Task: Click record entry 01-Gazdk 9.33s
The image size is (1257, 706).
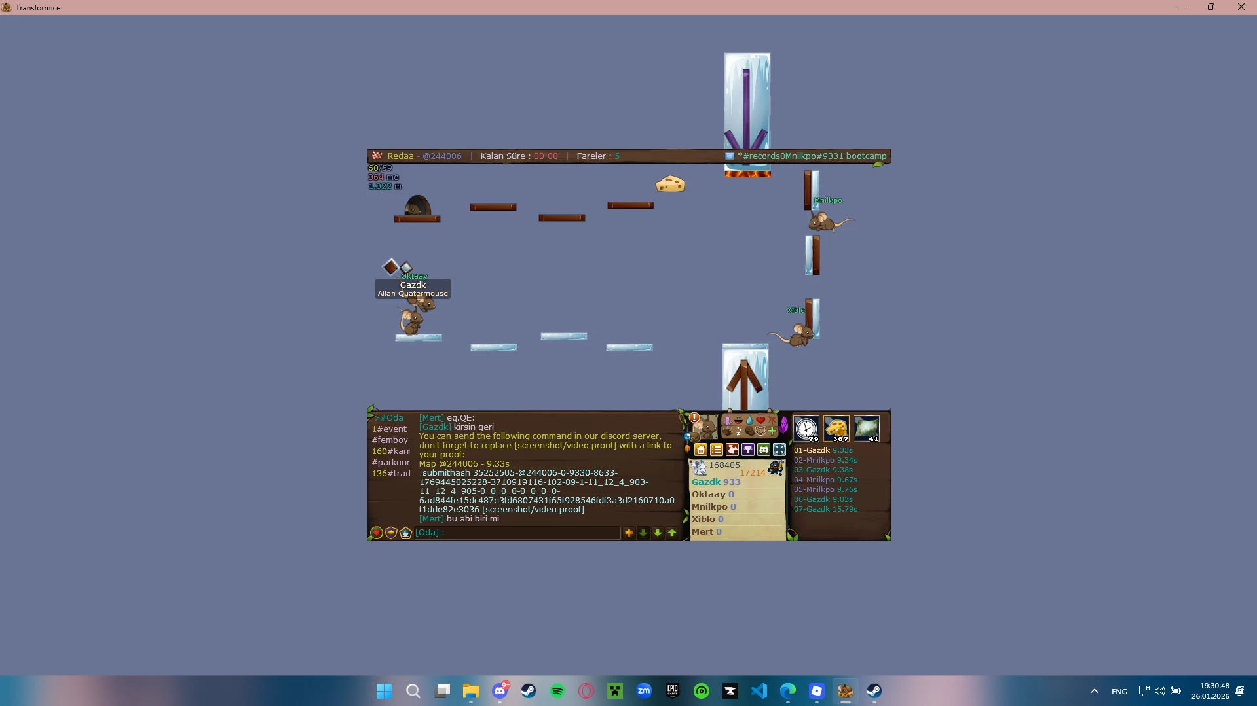Action: pos(823,450)
